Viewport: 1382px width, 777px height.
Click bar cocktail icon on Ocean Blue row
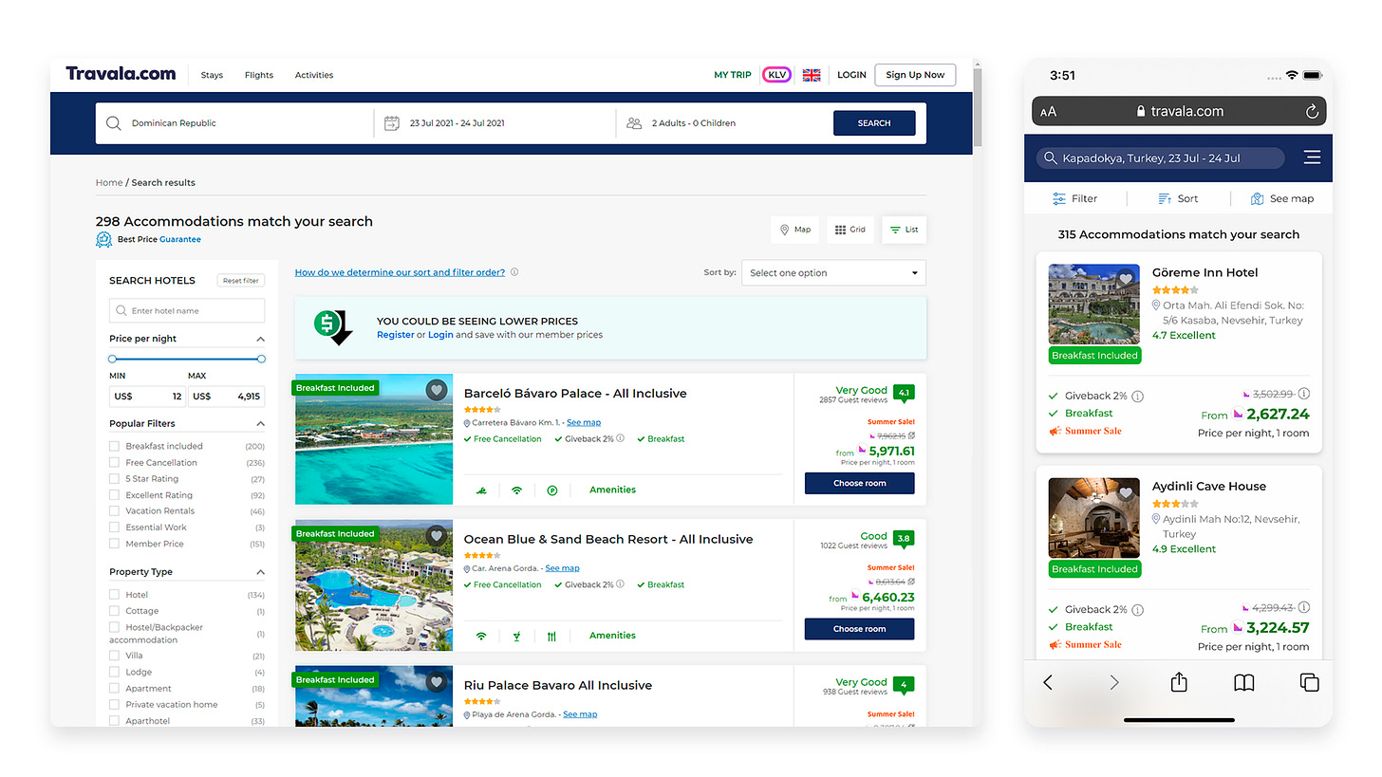516,637
